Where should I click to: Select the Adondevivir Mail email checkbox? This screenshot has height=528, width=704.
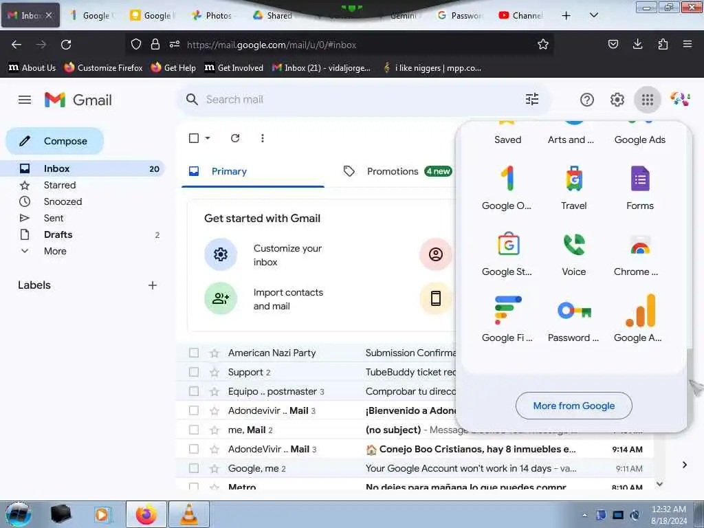pyautogui.click(x=193, y=411)
